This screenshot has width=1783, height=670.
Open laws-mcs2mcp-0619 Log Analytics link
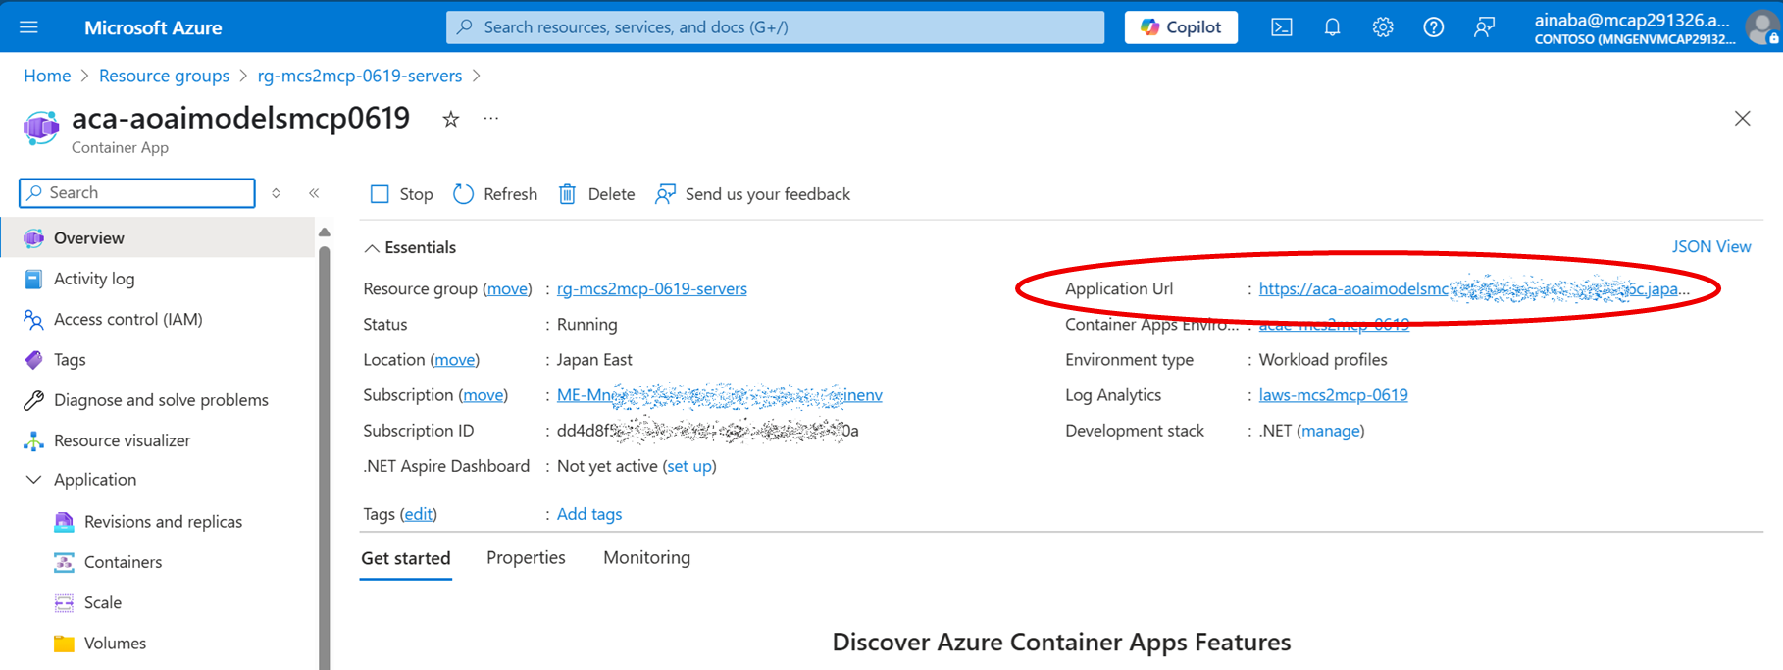tap(1334, 395)
